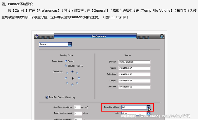Image resolution: width=198 pixels, height=120 pixels.
Task: Toggle Enable Brush Ghosting checkbox
Action: [x=47, y=97]
